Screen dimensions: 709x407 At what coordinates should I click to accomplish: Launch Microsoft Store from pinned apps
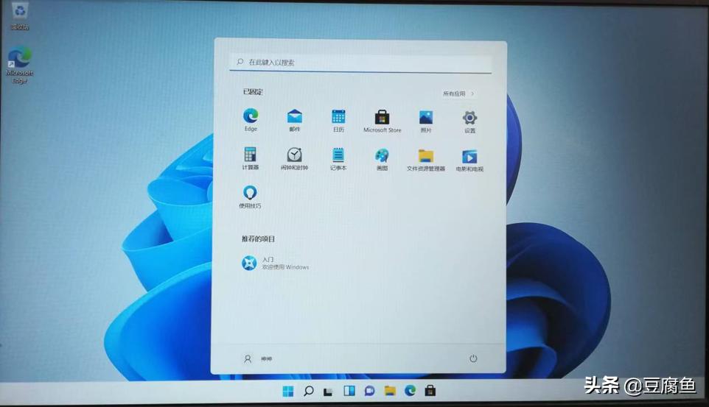[x=382, y=121]
